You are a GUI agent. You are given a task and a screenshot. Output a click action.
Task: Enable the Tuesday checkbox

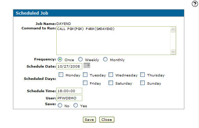(85, 75)
